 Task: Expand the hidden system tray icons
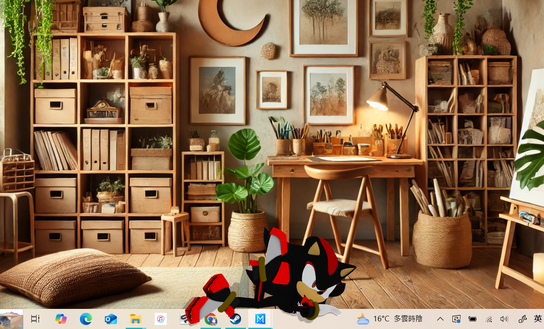440,319
